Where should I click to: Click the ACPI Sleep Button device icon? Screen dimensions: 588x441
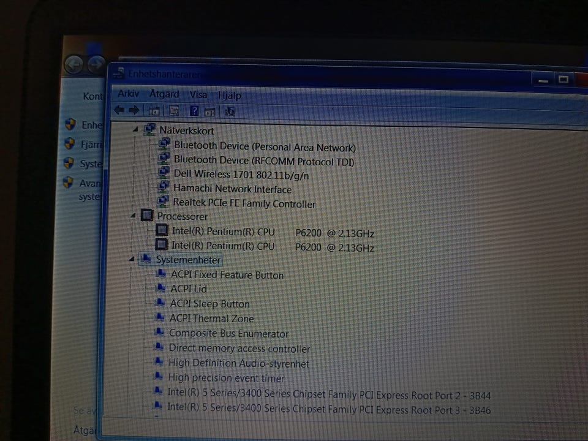tap(160, 303)
